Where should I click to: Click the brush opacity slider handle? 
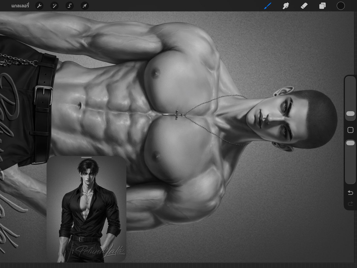point(350,143)
